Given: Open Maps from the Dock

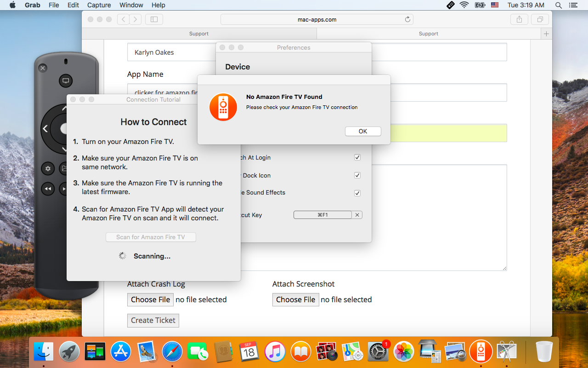Looking at the screenshot, I should tap(352, 352).
